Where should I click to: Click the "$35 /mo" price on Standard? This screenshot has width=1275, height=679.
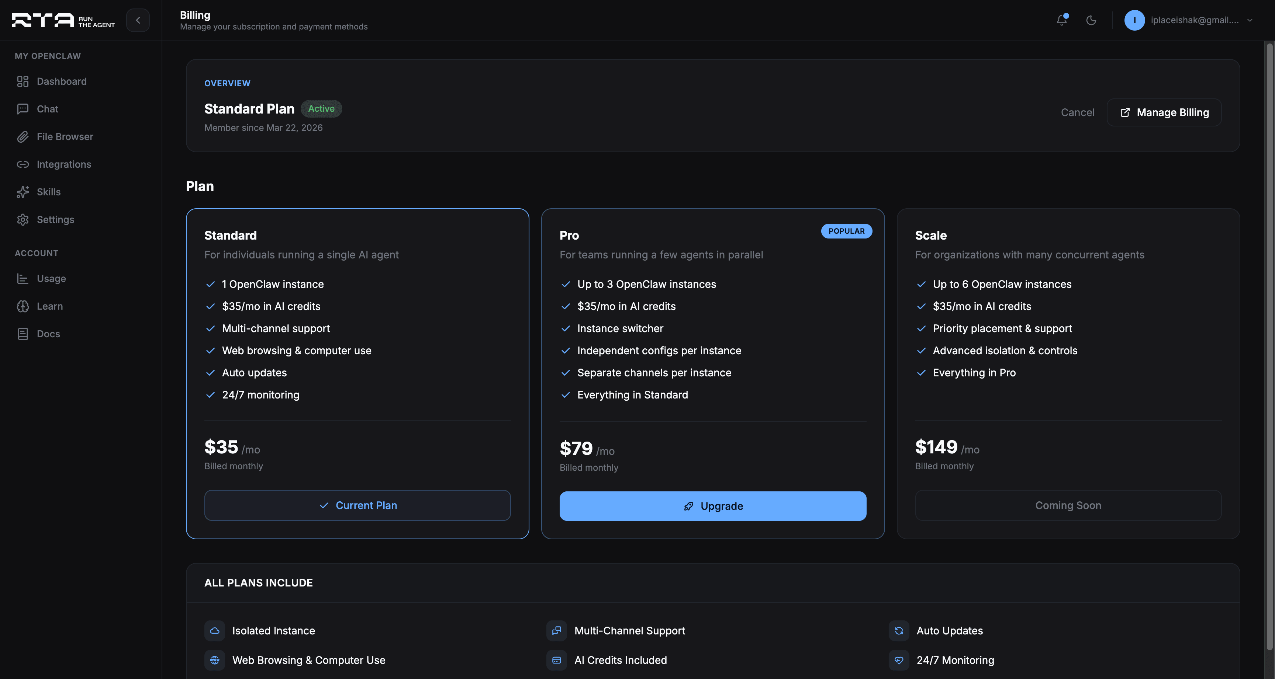[x=232, y=448]
